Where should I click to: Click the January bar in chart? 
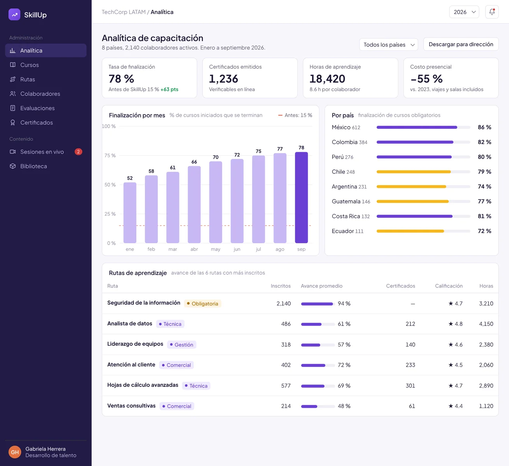coord(130,213)
